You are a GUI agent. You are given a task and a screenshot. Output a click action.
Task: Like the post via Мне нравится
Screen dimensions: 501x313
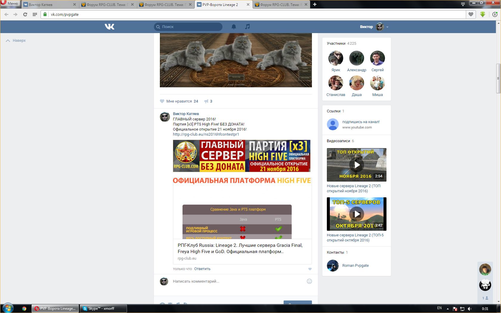click(x=179, y=101)
